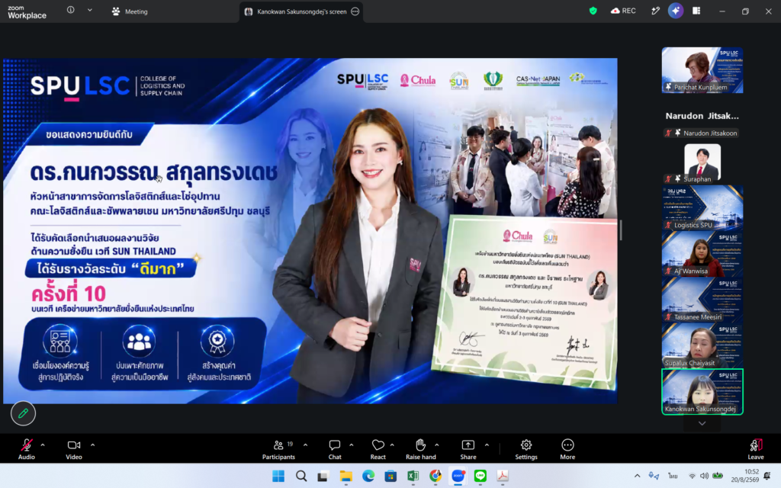Image resolution: width=781 pixels, height=488 pixels.
Task: Open Windows Search in taskbar
Action: [x=301, y=476]
